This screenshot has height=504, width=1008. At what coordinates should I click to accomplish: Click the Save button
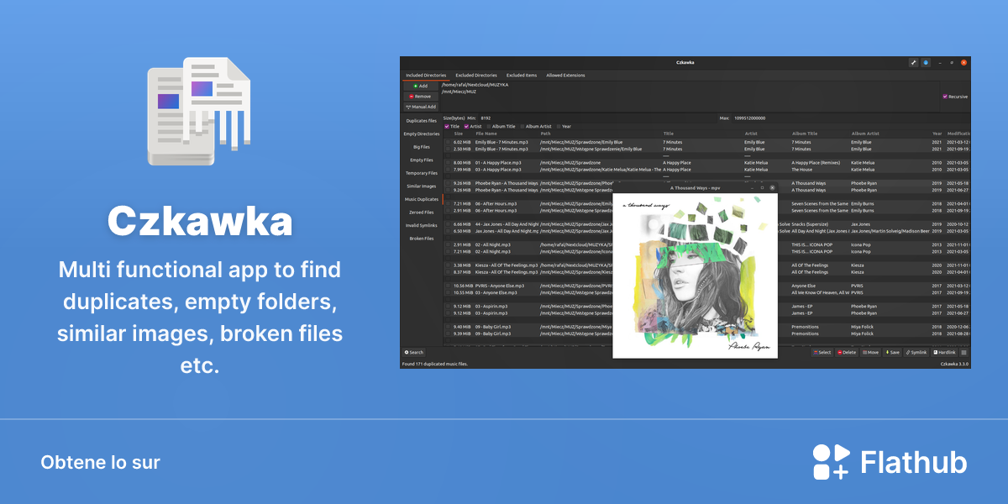tap(893, 353)
